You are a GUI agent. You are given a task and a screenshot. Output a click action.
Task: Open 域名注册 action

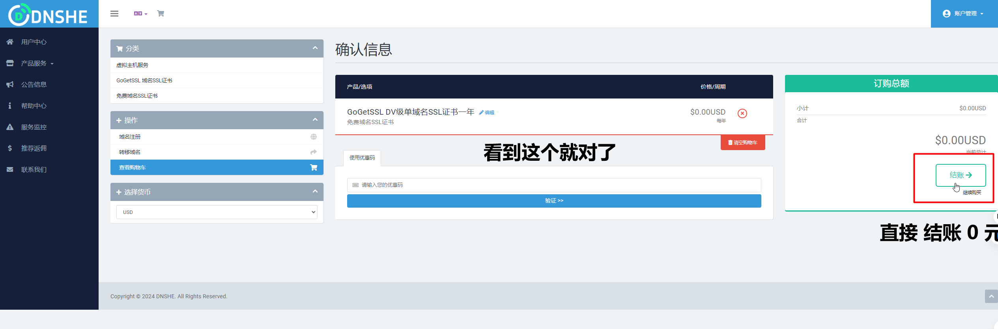pos(217,137)
